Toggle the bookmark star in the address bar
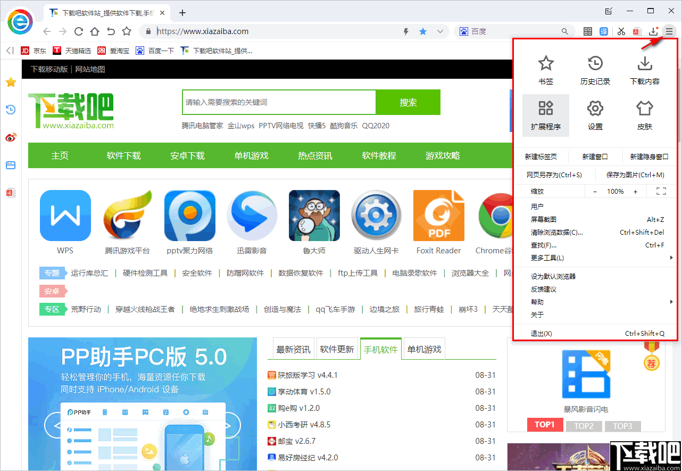 422,31
